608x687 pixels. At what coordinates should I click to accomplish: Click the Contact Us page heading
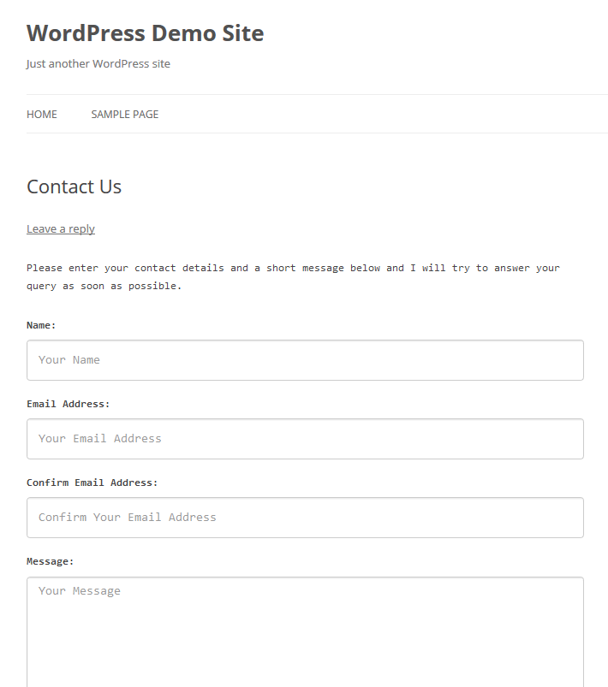74,187
